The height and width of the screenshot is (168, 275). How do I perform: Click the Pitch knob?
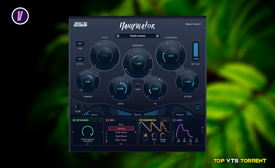[x=104, y=56]
